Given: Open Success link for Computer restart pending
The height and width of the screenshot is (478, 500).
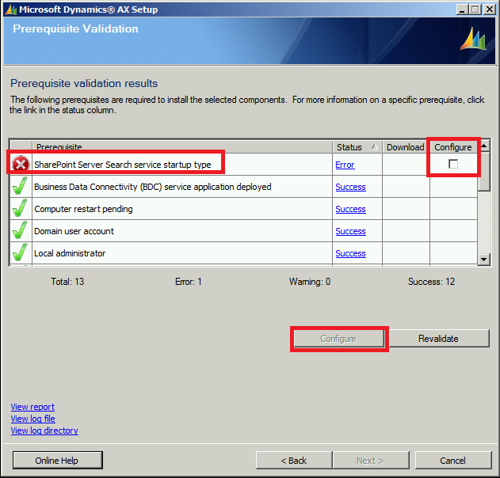Looking at the screenshot, I should pos(350,209).
